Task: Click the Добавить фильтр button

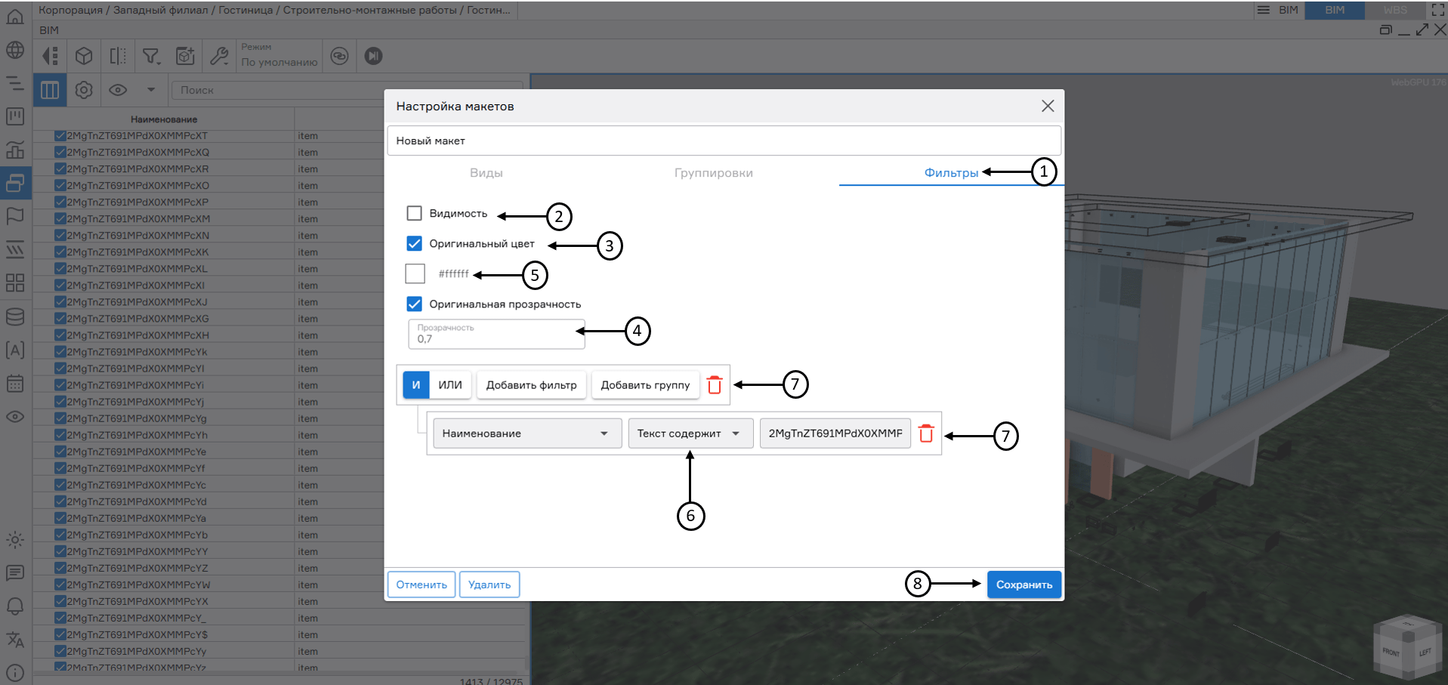Action: [531, 385]
